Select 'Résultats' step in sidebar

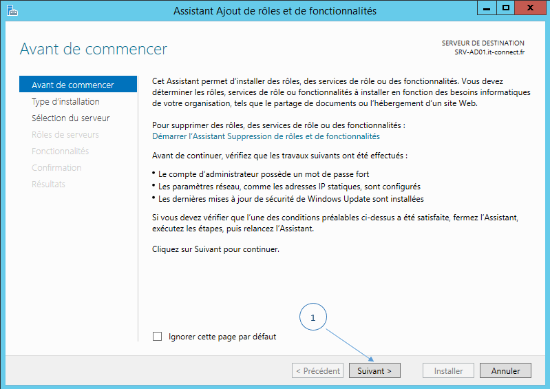(48, 184)
